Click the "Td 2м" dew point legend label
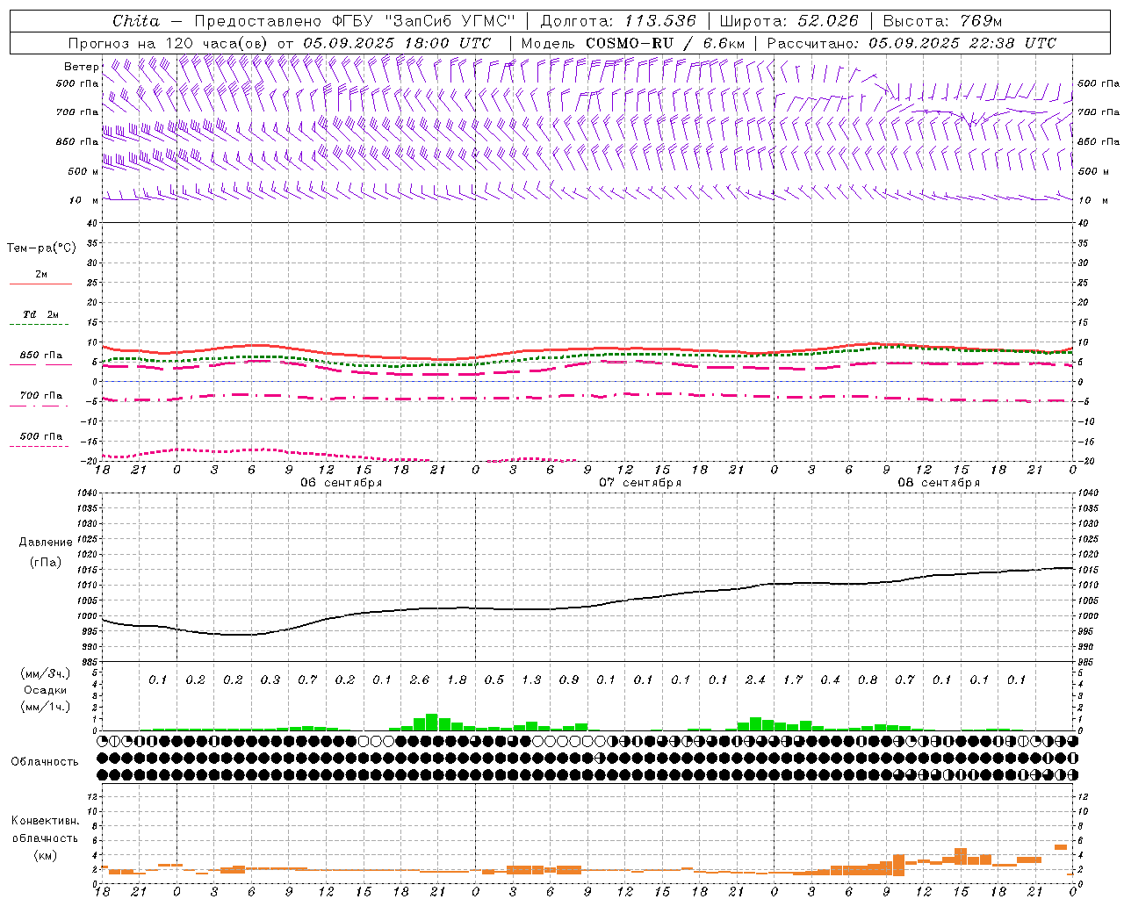This screenshot has height=899, width=1124. [x=40, y=314]
